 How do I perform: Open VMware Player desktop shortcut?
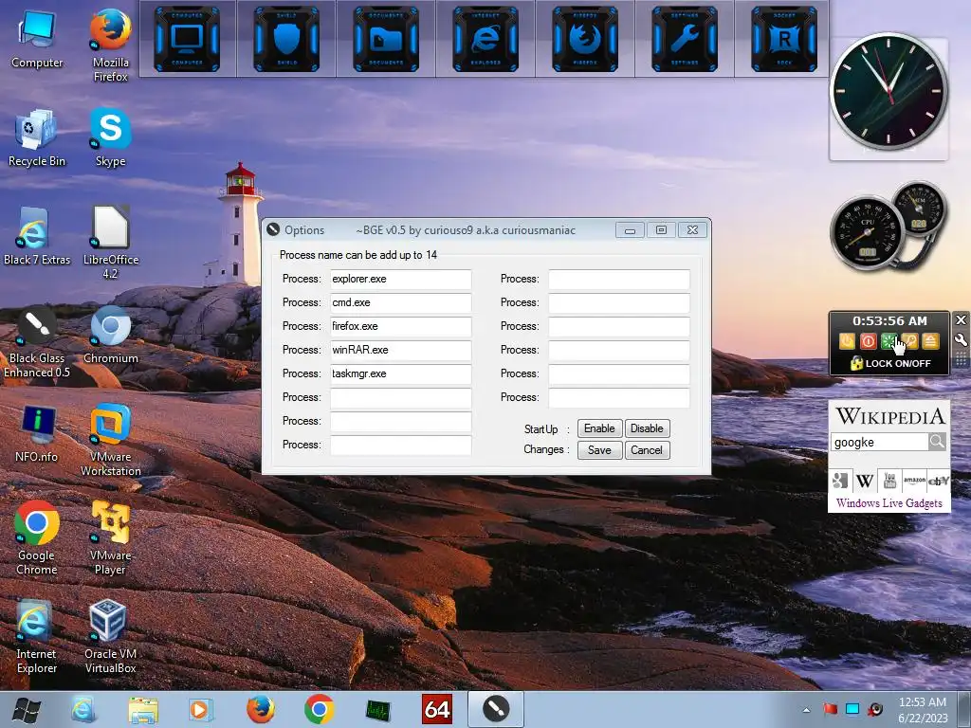(x=110, y=538)
